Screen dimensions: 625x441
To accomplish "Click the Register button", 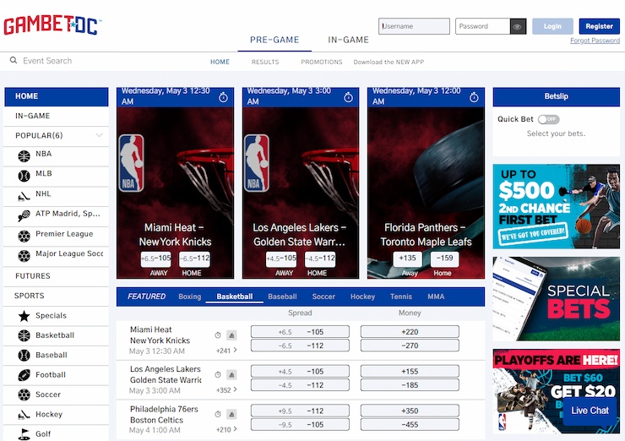I will [599, 26].
